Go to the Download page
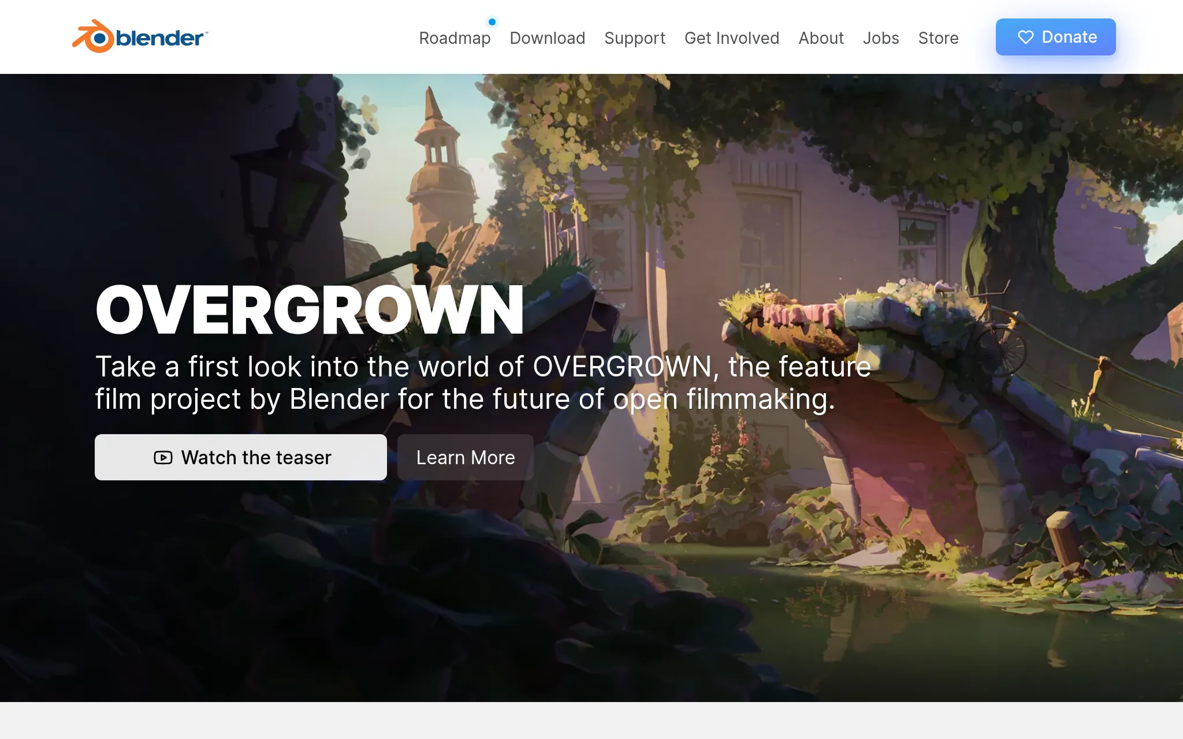 tap(547, 38)
